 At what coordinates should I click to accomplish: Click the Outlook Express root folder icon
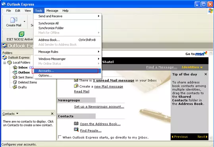point(4,57)
